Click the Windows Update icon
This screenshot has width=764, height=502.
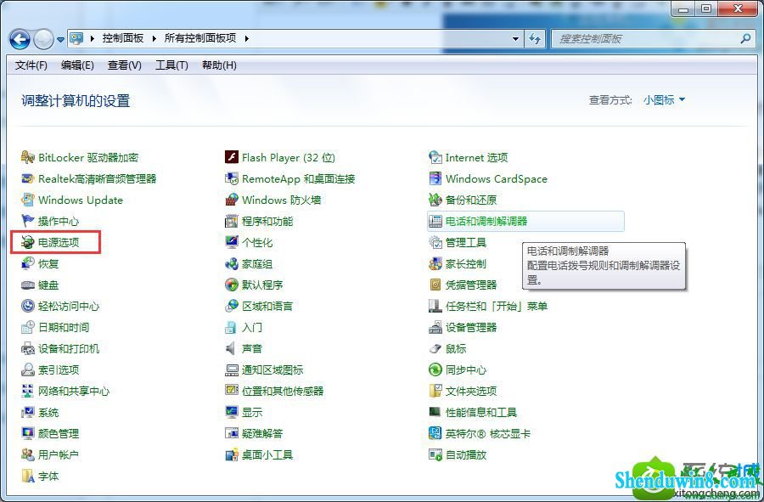28,200
